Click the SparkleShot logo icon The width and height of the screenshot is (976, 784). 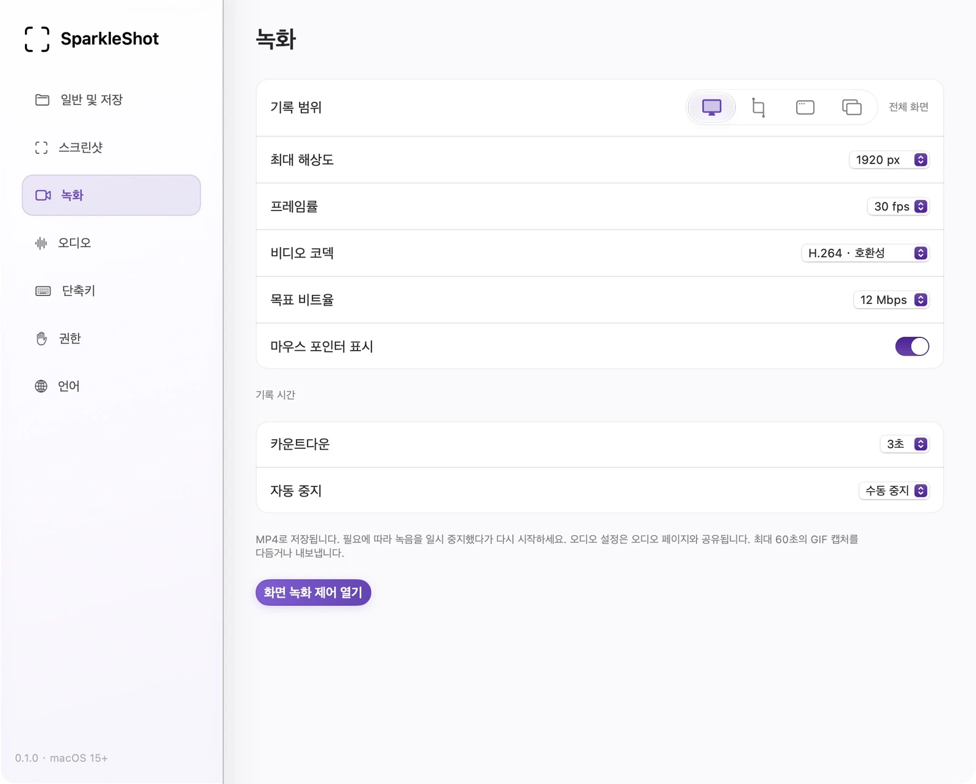(x=37, y=39)
